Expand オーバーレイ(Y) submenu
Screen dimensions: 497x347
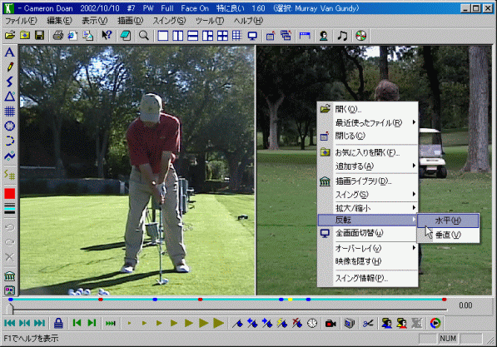click(368, 249)
